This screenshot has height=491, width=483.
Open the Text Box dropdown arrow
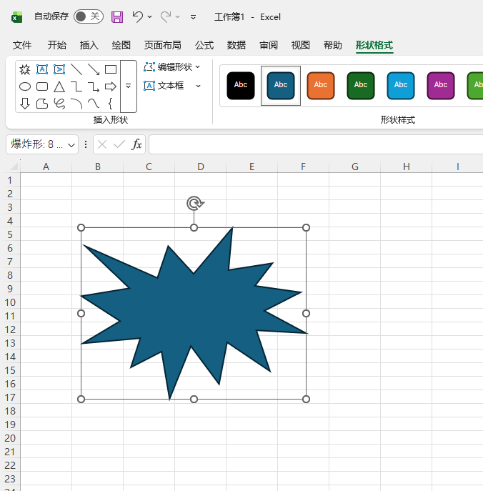(198, 86)
